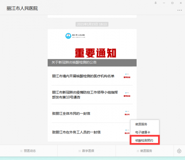
Task: Click the 丽江市人民医院 title
Action: pyautogui.click(x=22, y=8)
